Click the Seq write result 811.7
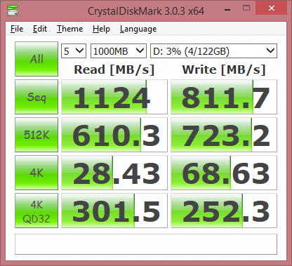This screenshot has height=266, width=292. pyautogui.click(x=224, y=97)
